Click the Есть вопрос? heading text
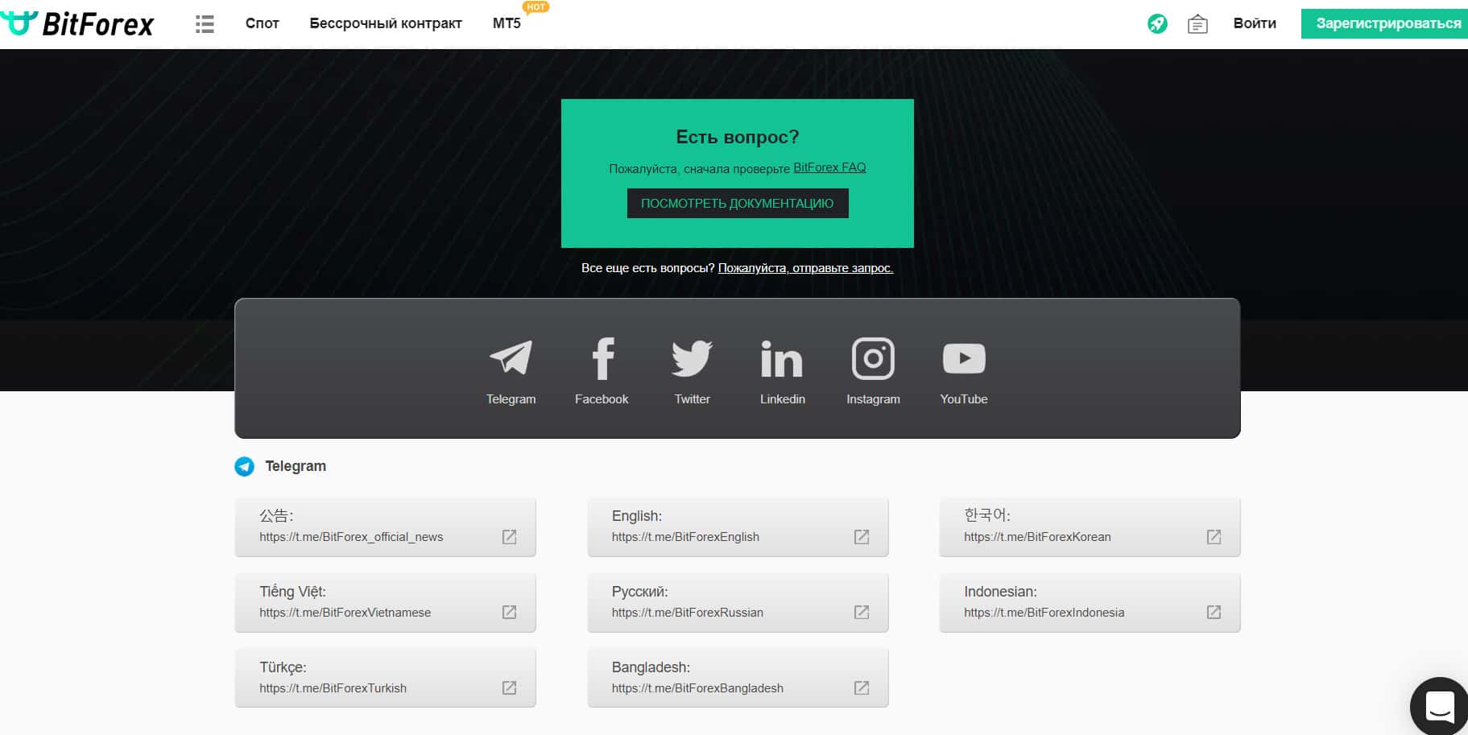Screen dimensions: 1468x735 point(738,137)
